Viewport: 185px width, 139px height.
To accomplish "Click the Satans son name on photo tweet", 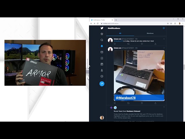I will tap(118, 48).
